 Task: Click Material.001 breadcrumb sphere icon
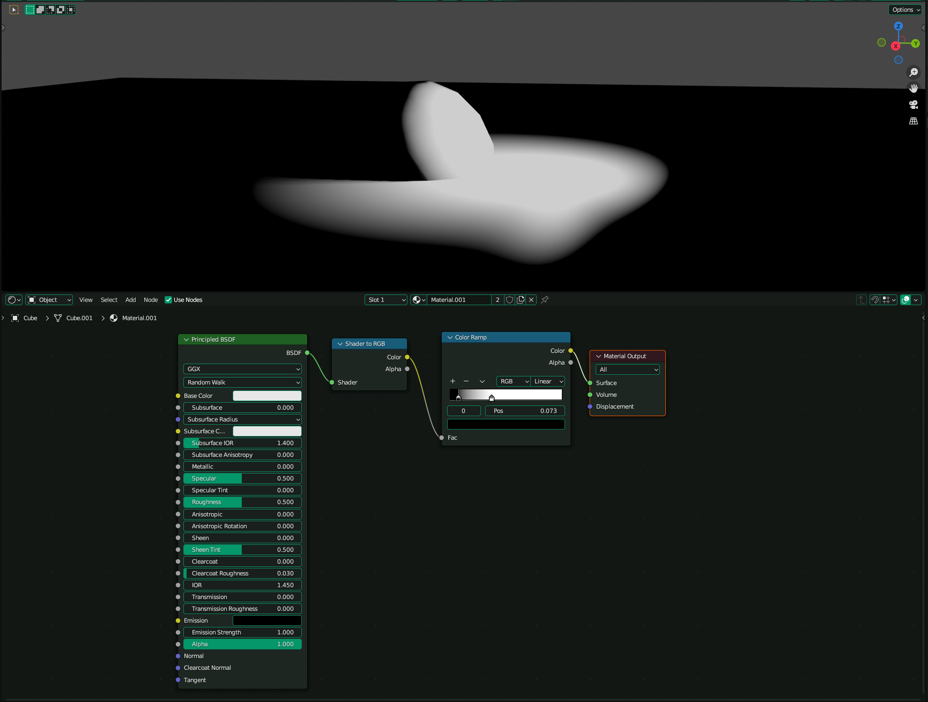click(114, 318)
